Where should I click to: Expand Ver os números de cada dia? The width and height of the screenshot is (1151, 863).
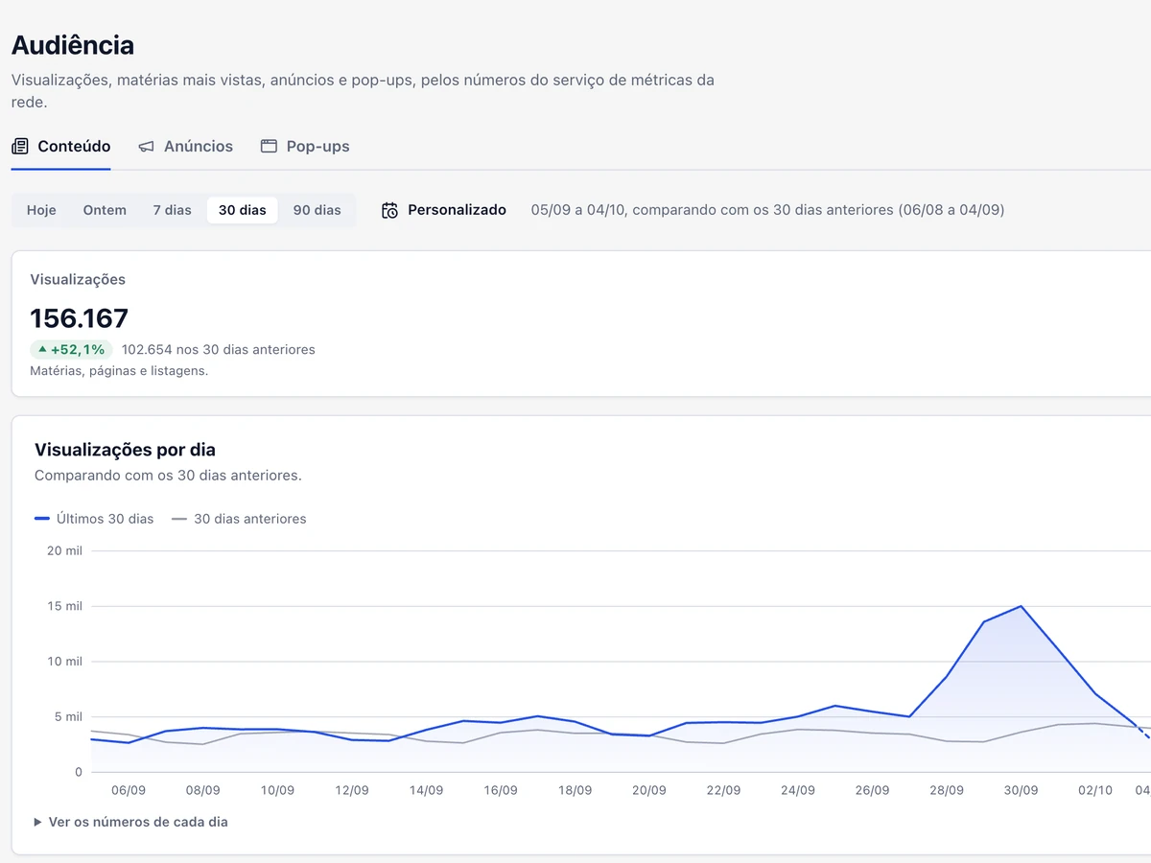131,822
